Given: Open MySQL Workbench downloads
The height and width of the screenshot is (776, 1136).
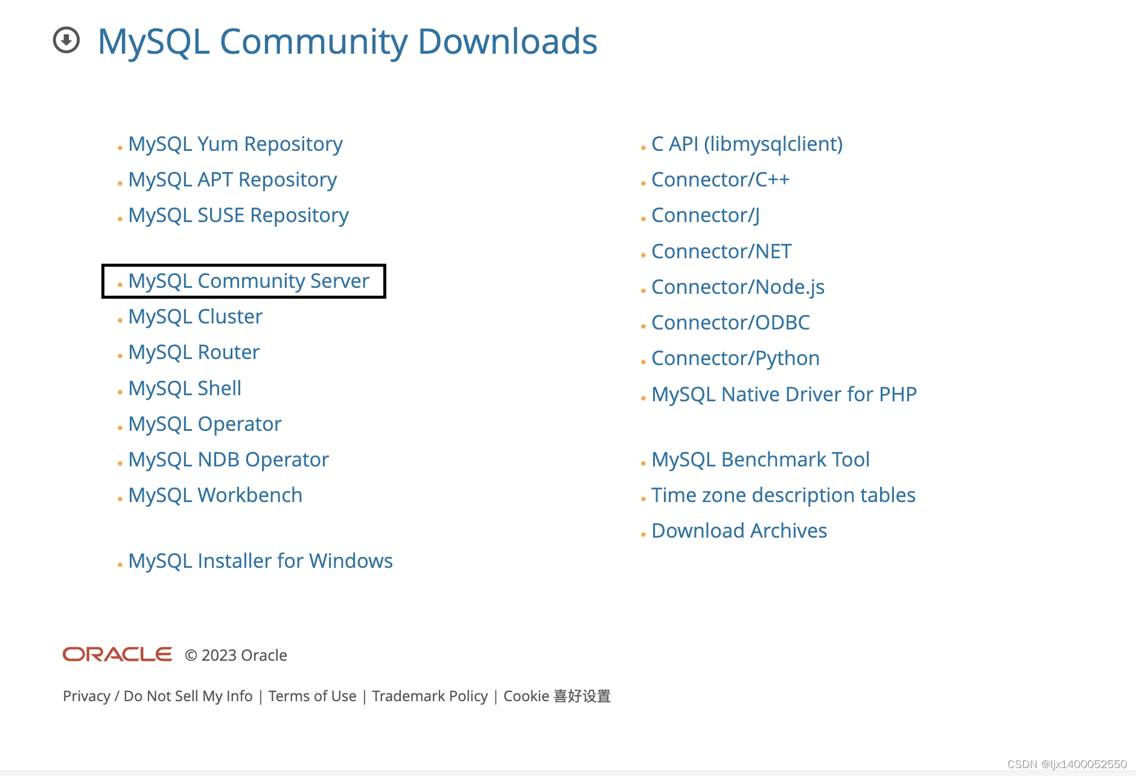Looking at the screenshot, I should [215, 495].
